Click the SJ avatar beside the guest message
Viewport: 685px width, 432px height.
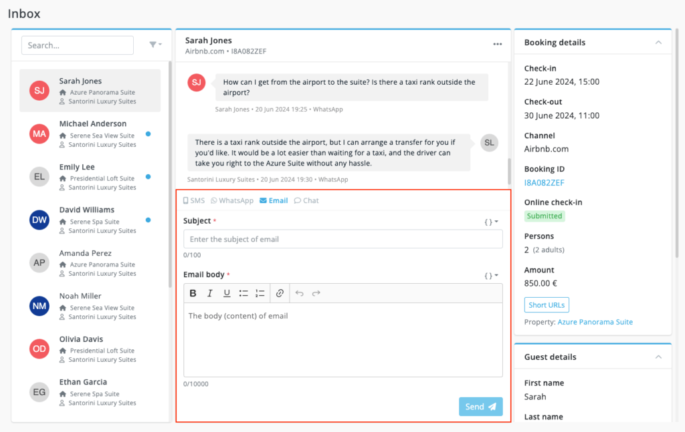[197, 82]
